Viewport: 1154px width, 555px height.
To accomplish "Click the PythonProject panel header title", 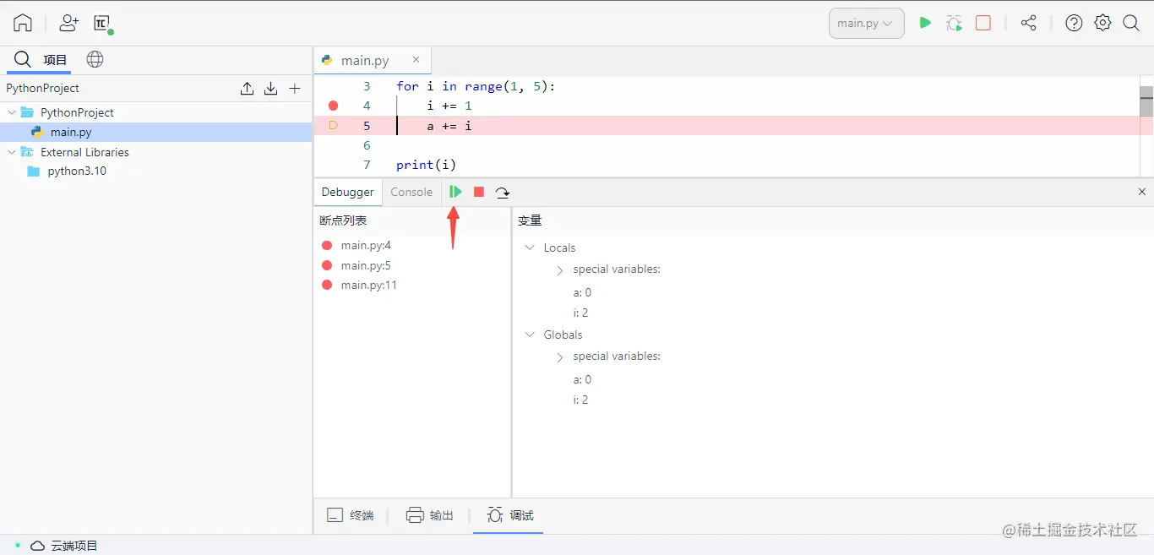I will tap(43, 88).
